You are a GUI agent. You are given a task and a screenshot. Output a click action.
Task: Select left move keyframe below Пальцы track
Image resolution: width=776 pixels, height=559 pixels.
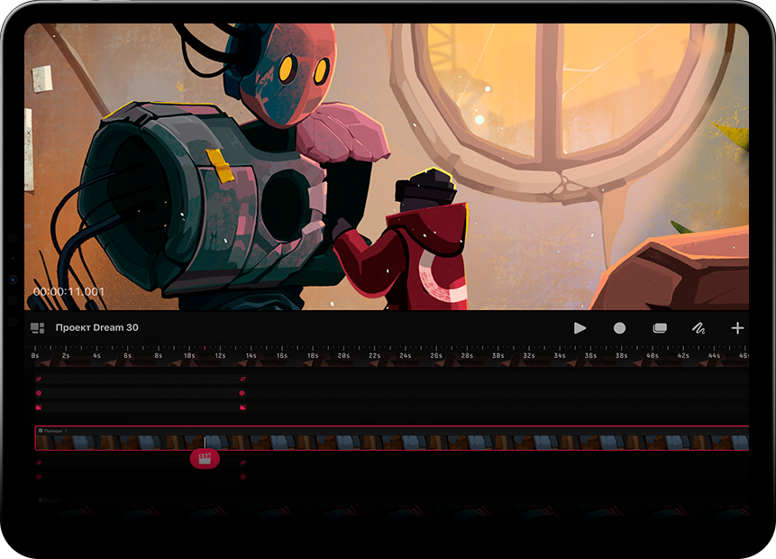pos(39,463)
